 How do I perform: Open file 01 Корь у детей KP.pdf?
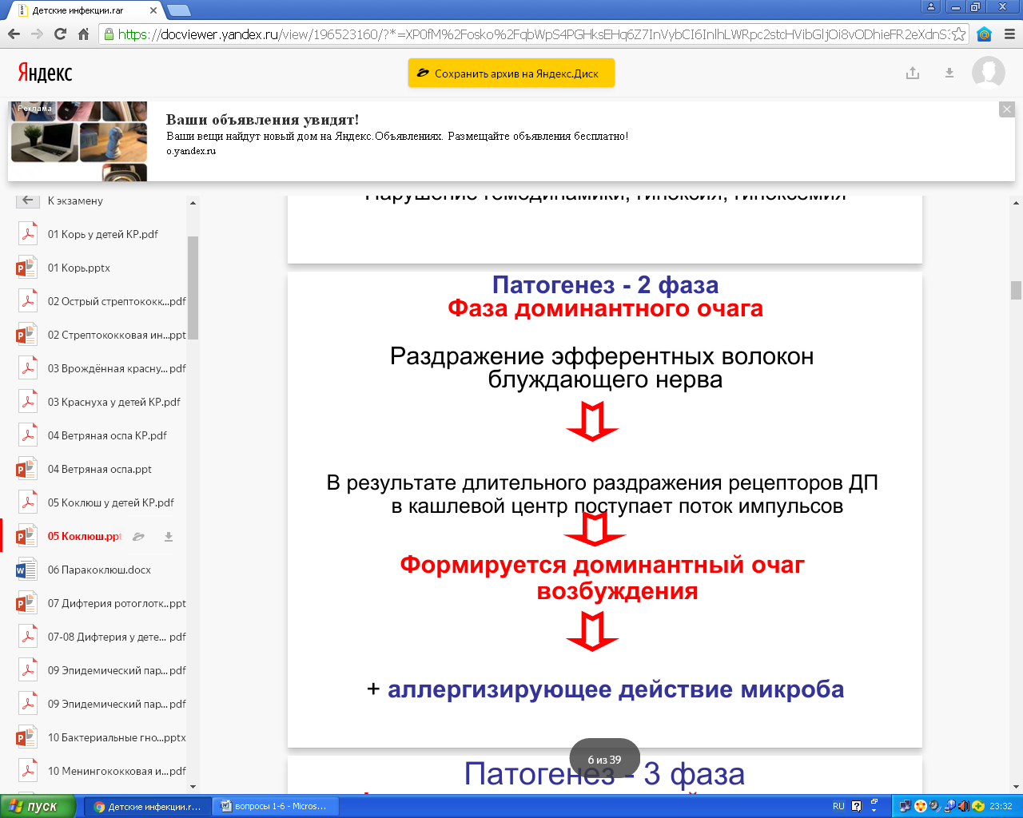[103, 234]
